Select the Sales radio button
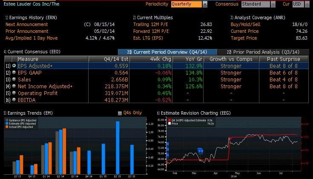Image resolution: width=313 pixels, height=179 pixels. pos(14,79)
